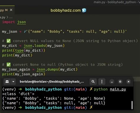Click 'json.loads(my_json)' call

[44, 46]
